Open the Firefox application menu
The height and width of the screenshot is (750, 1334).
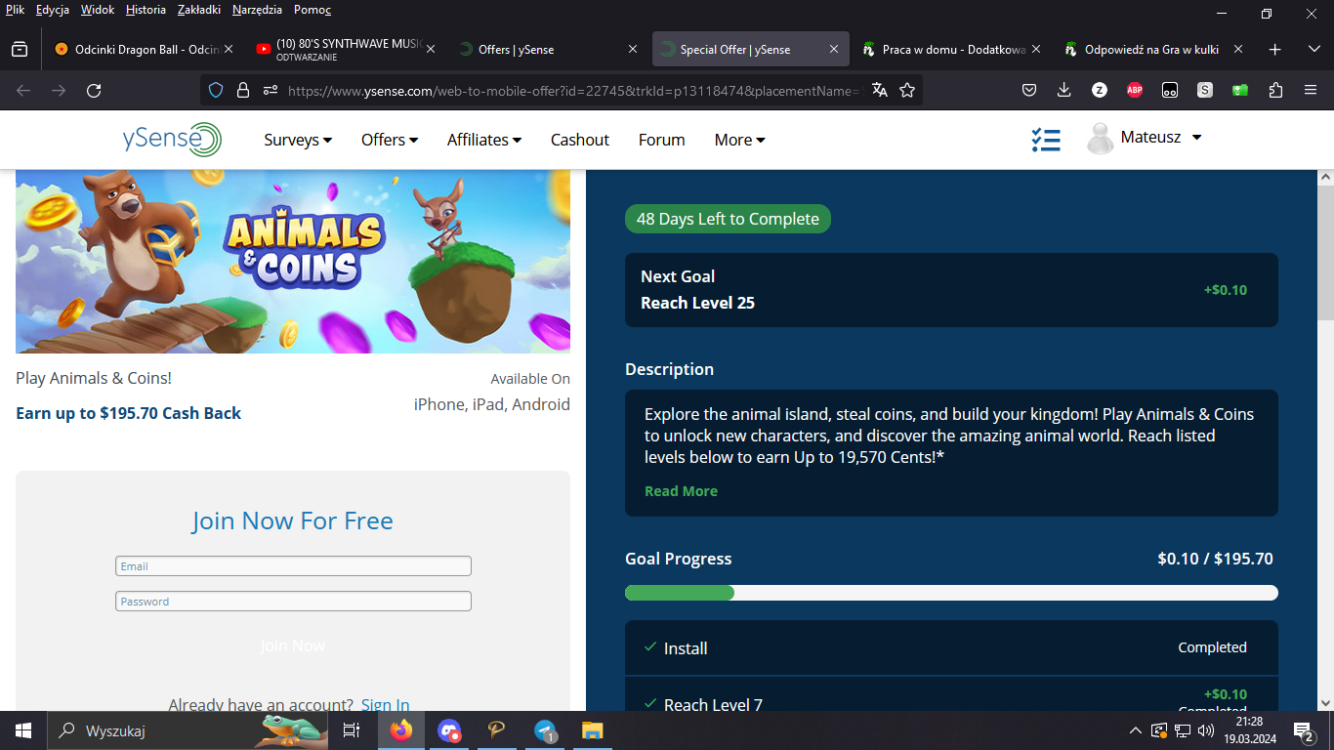(1311, 90)
